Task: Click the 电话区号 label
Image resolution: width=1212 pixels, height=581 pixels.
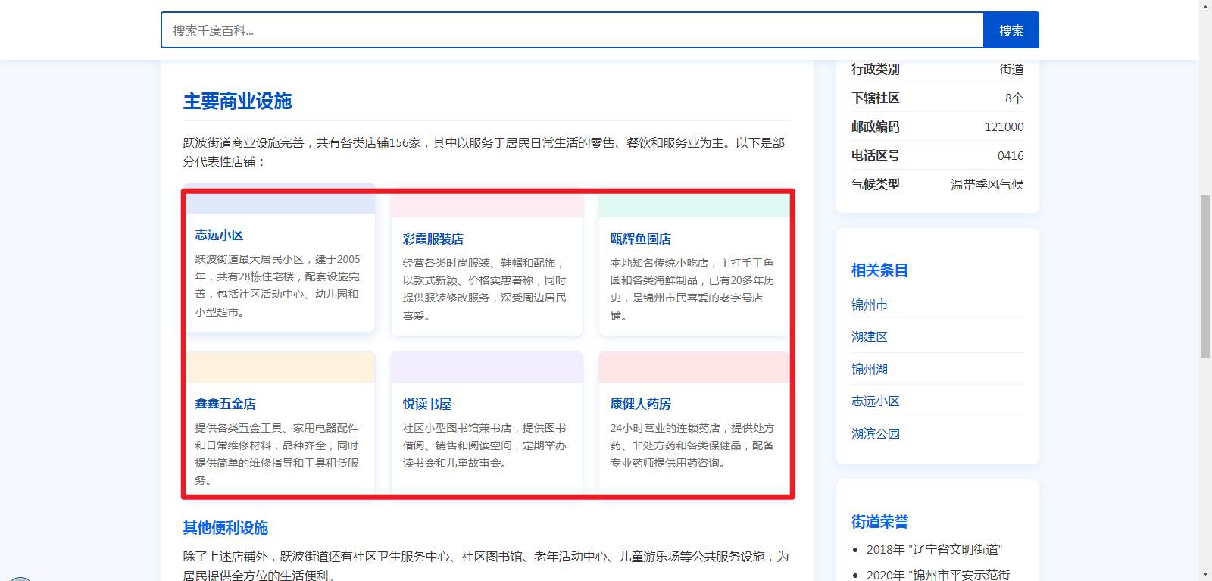Action: pyautogui.click(x=876, y=155)
